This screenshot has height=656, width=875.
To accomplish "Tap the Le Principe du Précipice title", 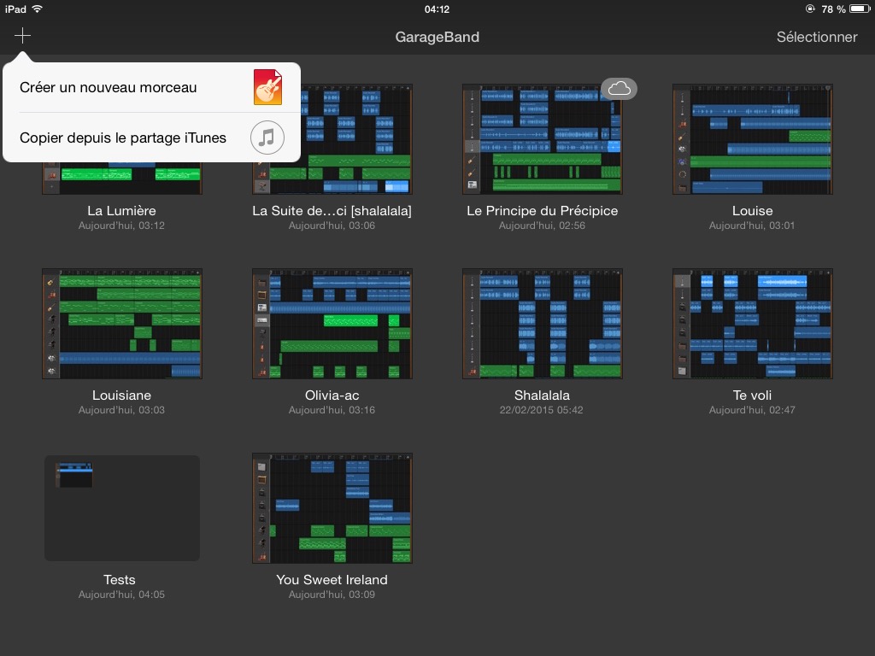I will pos(543,211).
